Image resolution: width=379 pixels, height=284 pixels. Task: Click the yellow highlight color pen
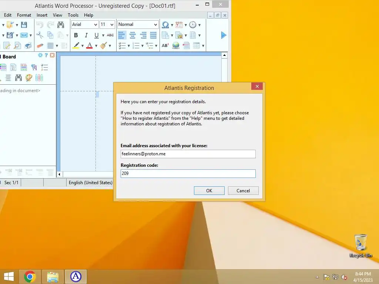pyautogui.click(x=76, y=45)
